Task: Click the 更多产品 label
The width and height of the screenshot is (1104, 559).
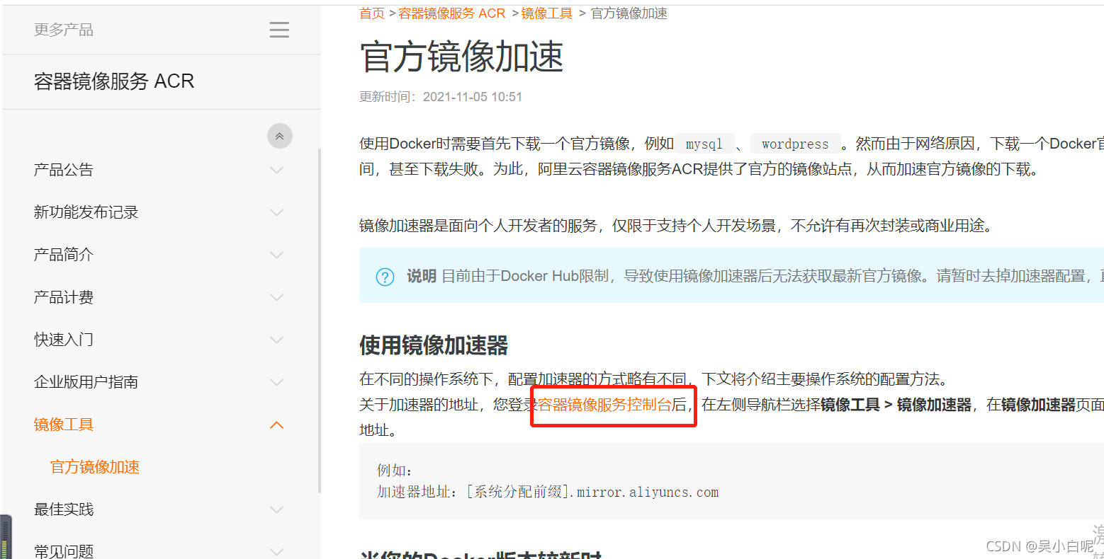Action: click(x=64, y=30)
